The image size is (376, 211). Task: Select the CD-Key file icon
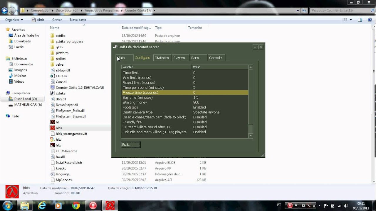pos(53,76)
